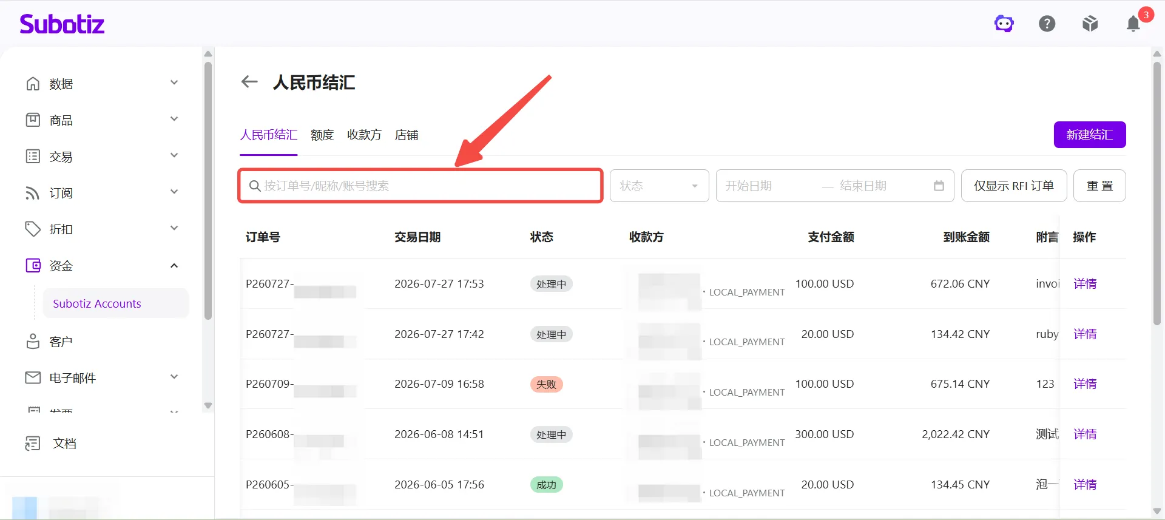Click the 开始日期 start date field
1165x520 pixels.
[767, 186]
